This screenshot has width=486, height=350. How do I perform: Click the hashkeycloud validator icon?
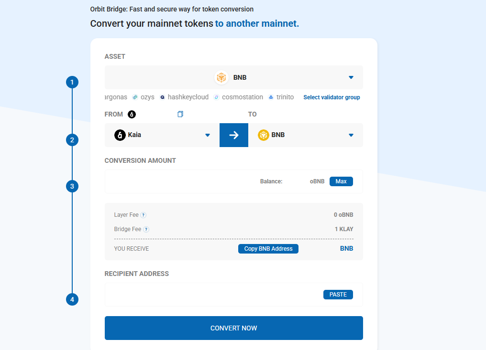pyautogui.click(x=163, y=97)
